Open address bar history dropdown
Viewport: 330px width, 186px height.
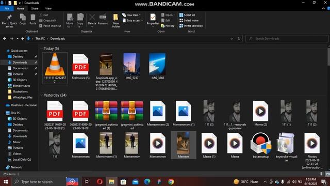pos(232,39)
